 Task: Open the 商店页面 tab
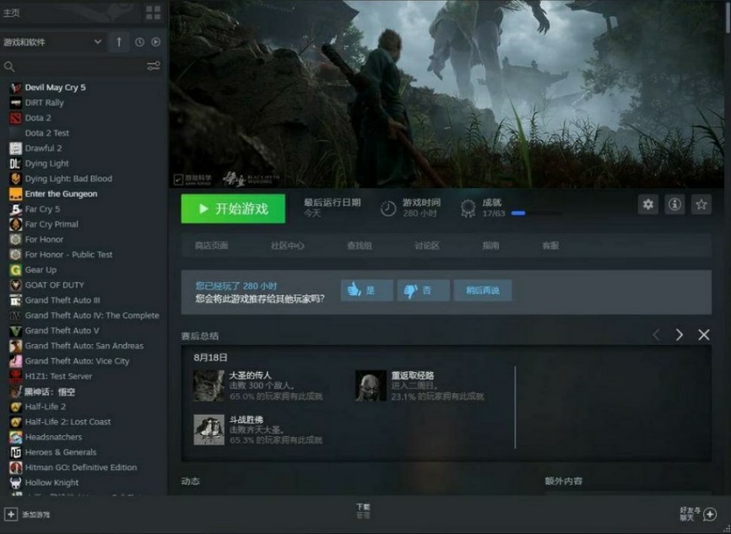[x=211, y=245]
